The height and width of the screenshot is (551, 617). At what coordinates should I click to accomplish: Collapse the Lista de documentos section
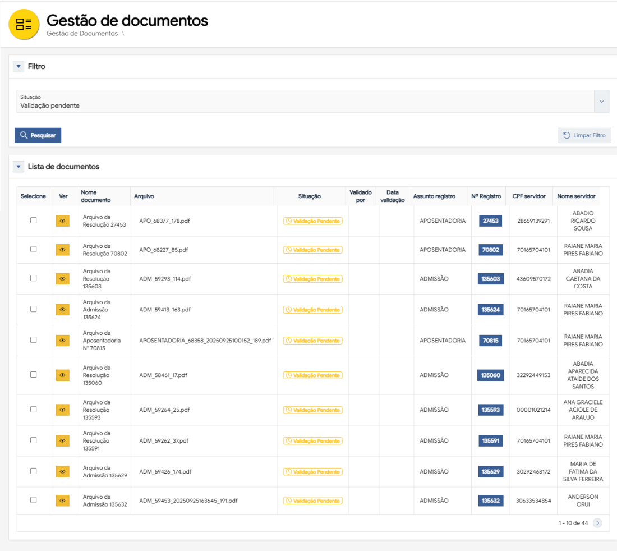(x=19, y=167)
